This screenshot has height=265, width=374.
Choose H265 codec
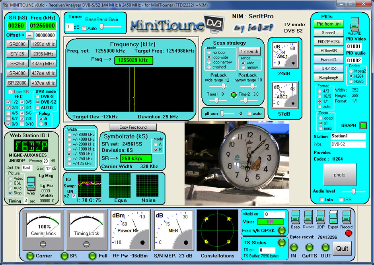pyautogui.click(x=351, y=81)
